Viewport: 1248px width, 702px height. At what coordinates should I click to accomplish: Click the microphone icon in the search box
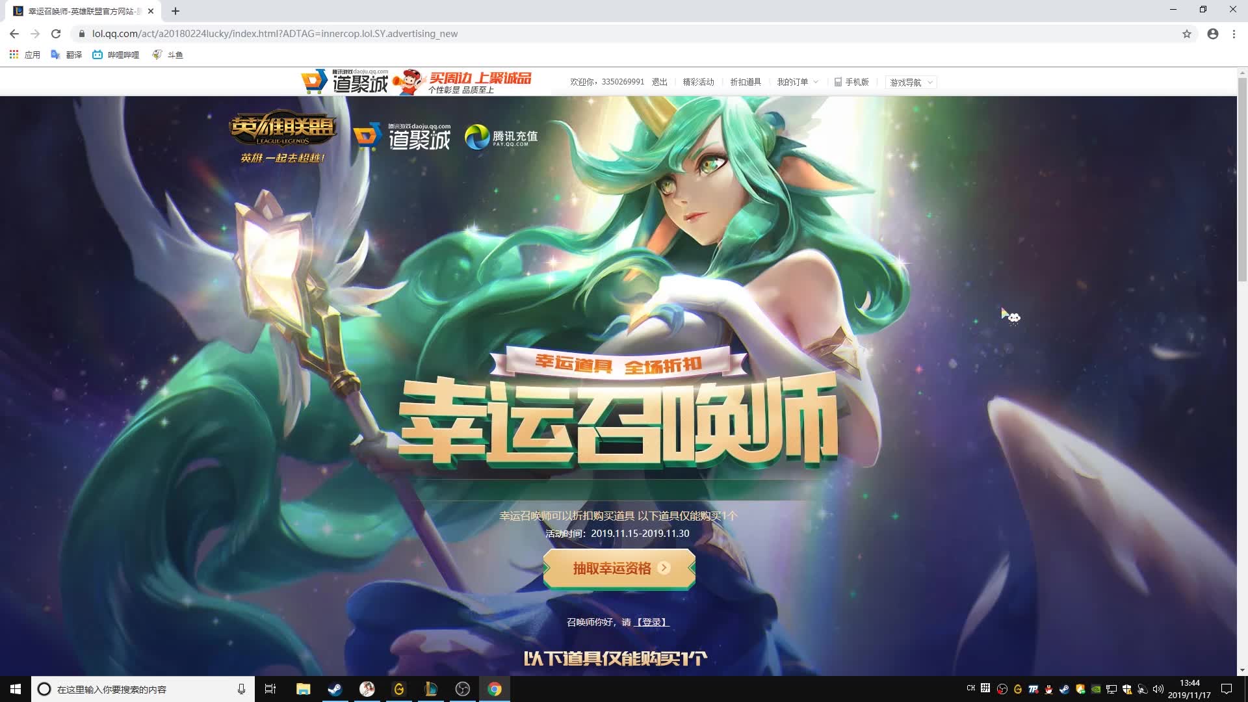[241, 689]
